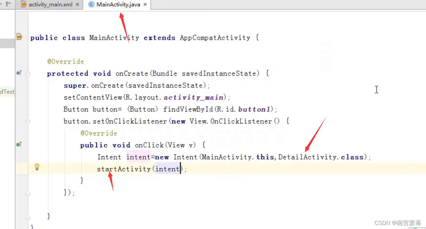Click "DetailActivity.class" argument
The image size is (426, 229).
point(321,157)
